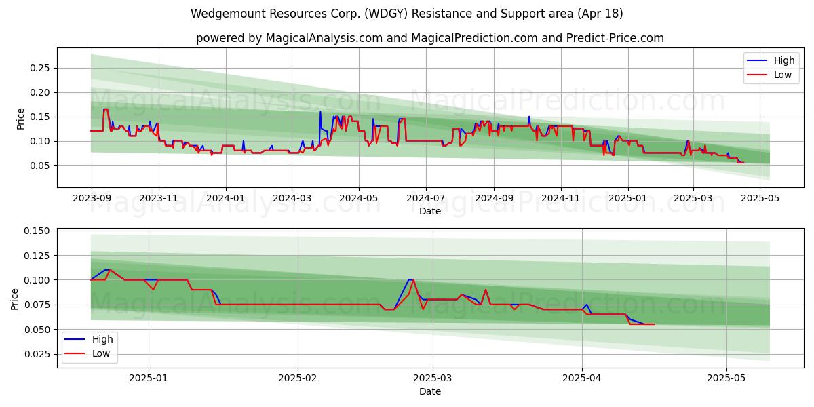Click the 0.15 price tick on top chart

pos(40,117)
